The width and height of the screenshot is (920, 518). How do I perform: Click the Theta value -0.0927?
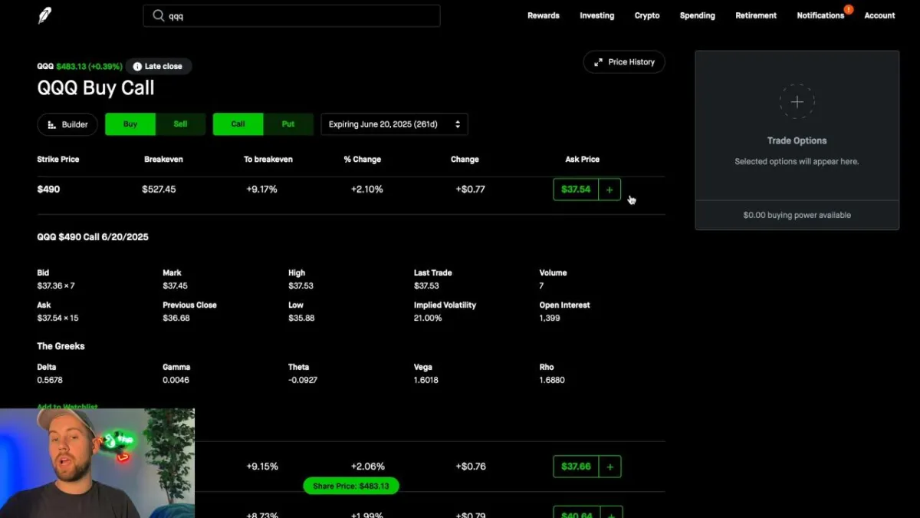tap(303, 380)
